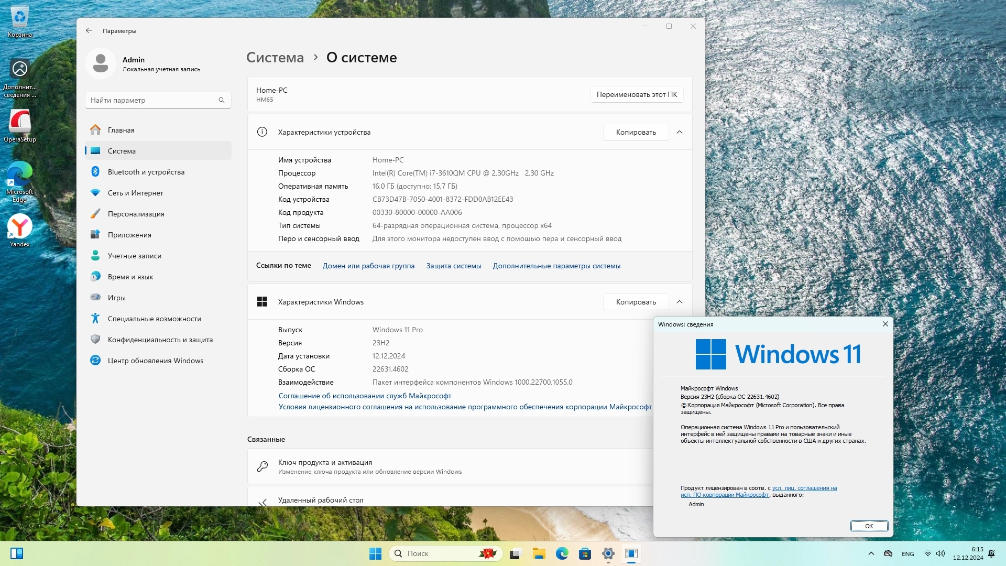
Task: Select Сеть и Интернет sidebar item
Action: pyautogui.click(x=135, y=193)
